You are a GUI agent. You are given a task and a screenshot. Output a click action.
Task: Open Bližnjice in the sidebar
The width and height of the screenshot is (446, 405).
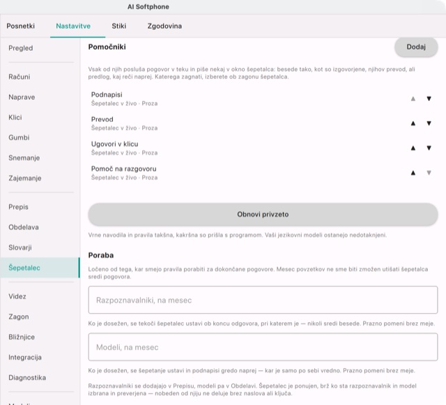[x=40, y=337]
